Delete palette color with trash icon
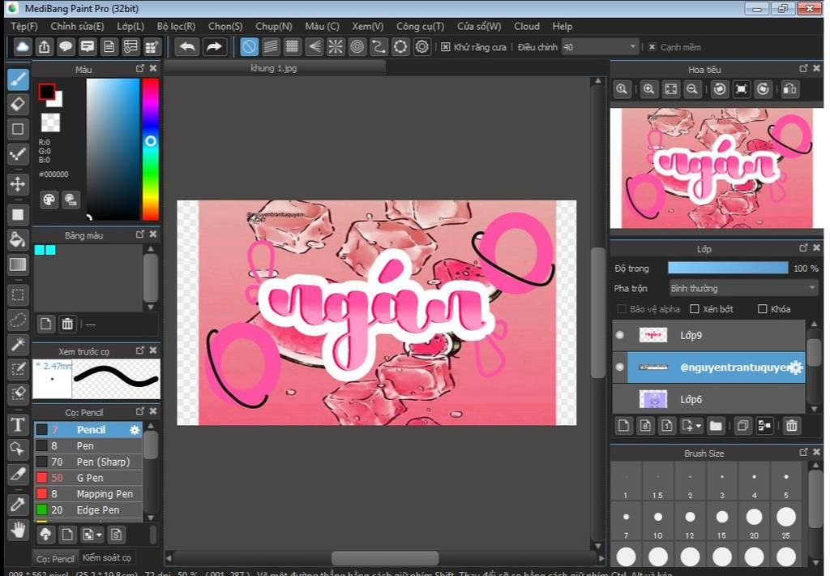 [67, 323]
